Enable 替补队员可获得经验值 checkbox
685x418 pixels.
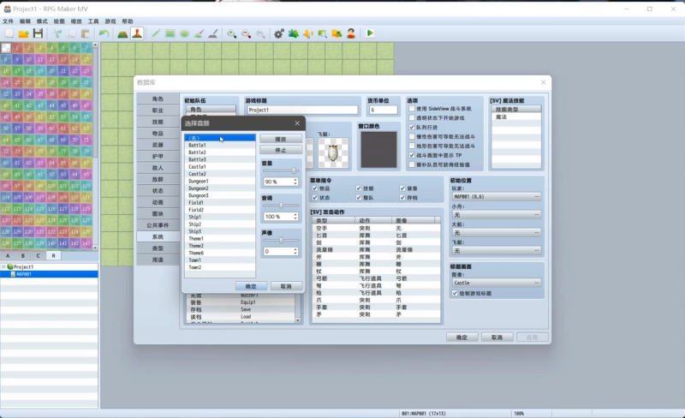coord(412,164)
